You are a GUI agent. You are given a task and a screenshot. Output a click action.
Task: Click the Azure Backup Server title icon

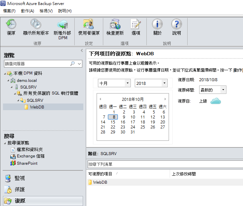coord(3,3)
